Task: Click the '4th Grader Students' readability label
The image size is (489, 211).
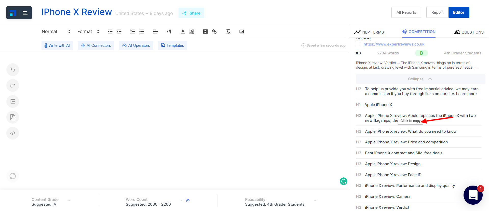Action: (463, 53)
